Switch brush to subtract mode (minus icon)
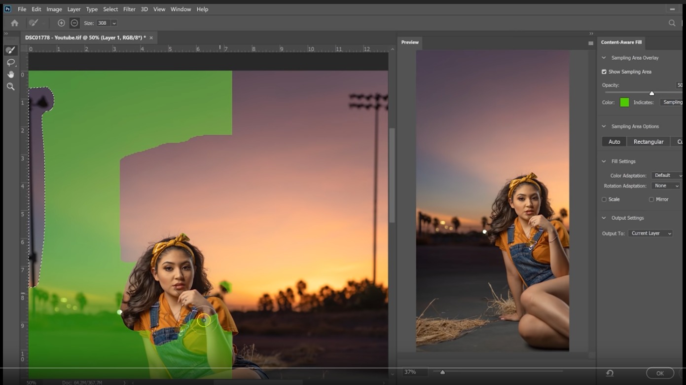This screenshot has width=686, height=385. [x=74, y=23]
